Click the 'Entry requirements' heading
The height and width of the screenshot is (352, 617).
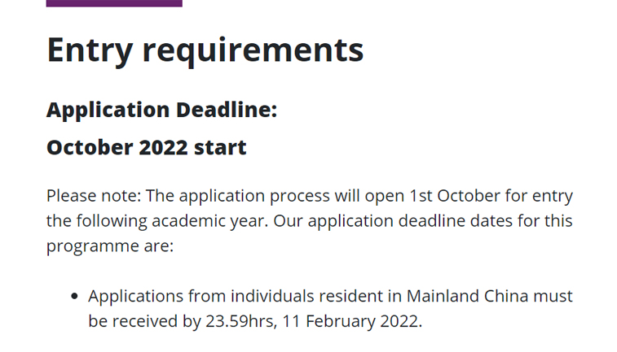point(205,50)
